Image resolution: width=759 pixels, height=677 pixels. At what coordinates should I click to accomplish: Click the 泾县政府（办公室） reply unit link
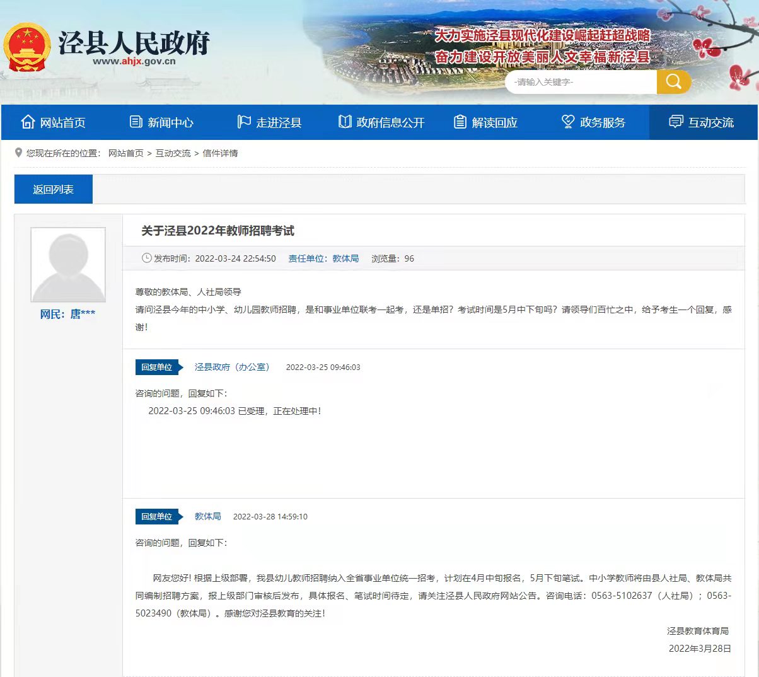(x=232, y=367)
